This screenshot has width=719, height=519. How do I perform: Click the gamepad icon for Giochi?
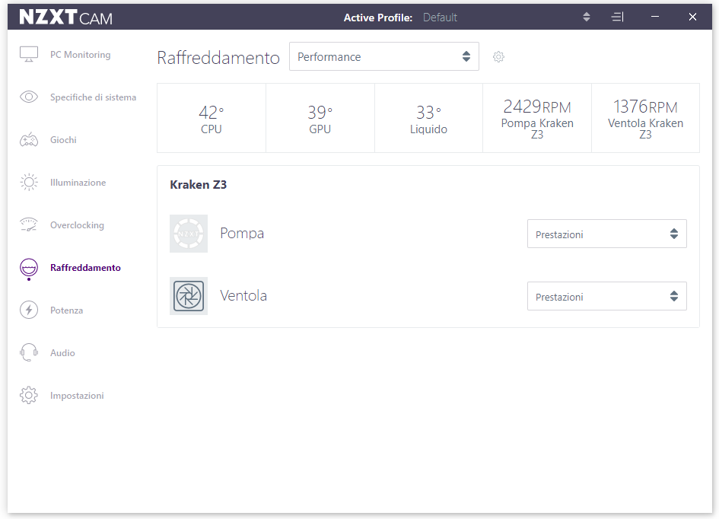coord(29,139)
